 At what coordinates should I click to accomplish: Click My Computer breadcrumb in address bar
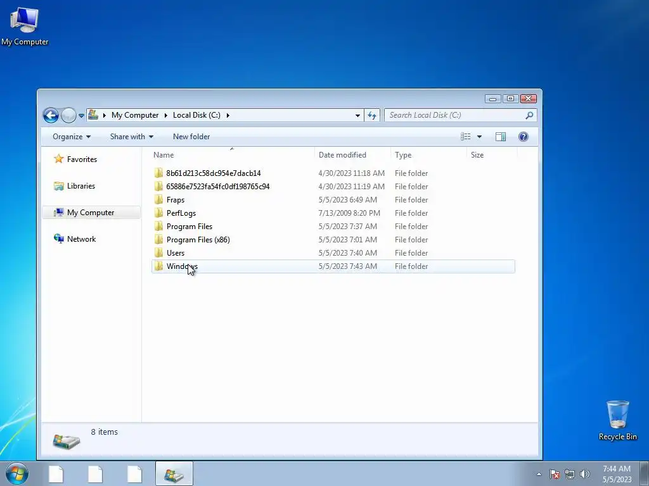coord(135,115)
